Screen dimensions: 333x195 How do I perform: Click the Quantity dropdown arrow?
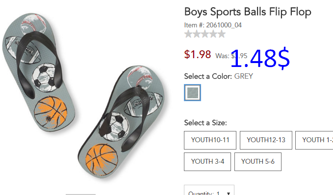229,193
